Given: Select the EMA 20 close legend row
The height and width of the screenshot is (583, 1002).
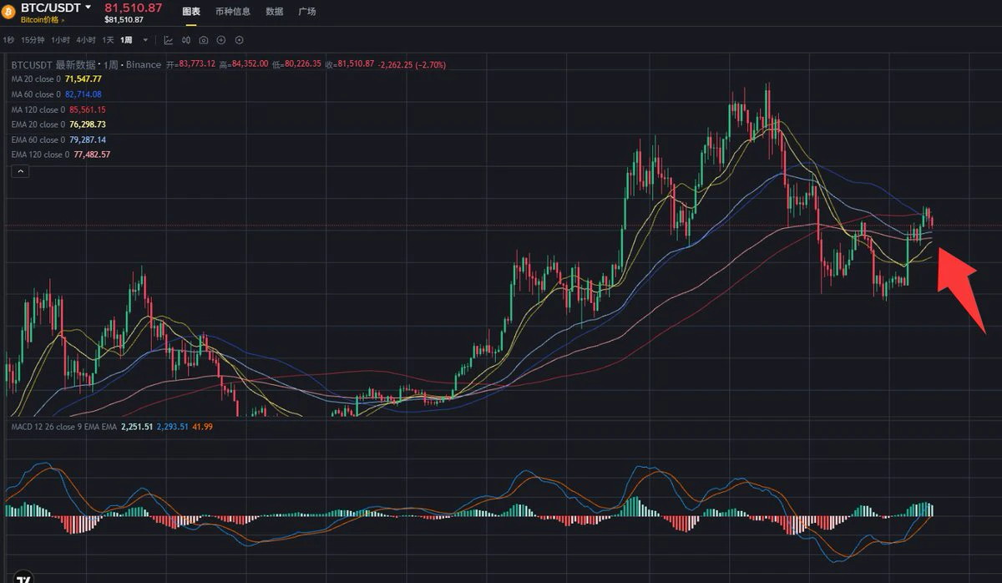Looking at the screenshot, I should tap(58, 124).
